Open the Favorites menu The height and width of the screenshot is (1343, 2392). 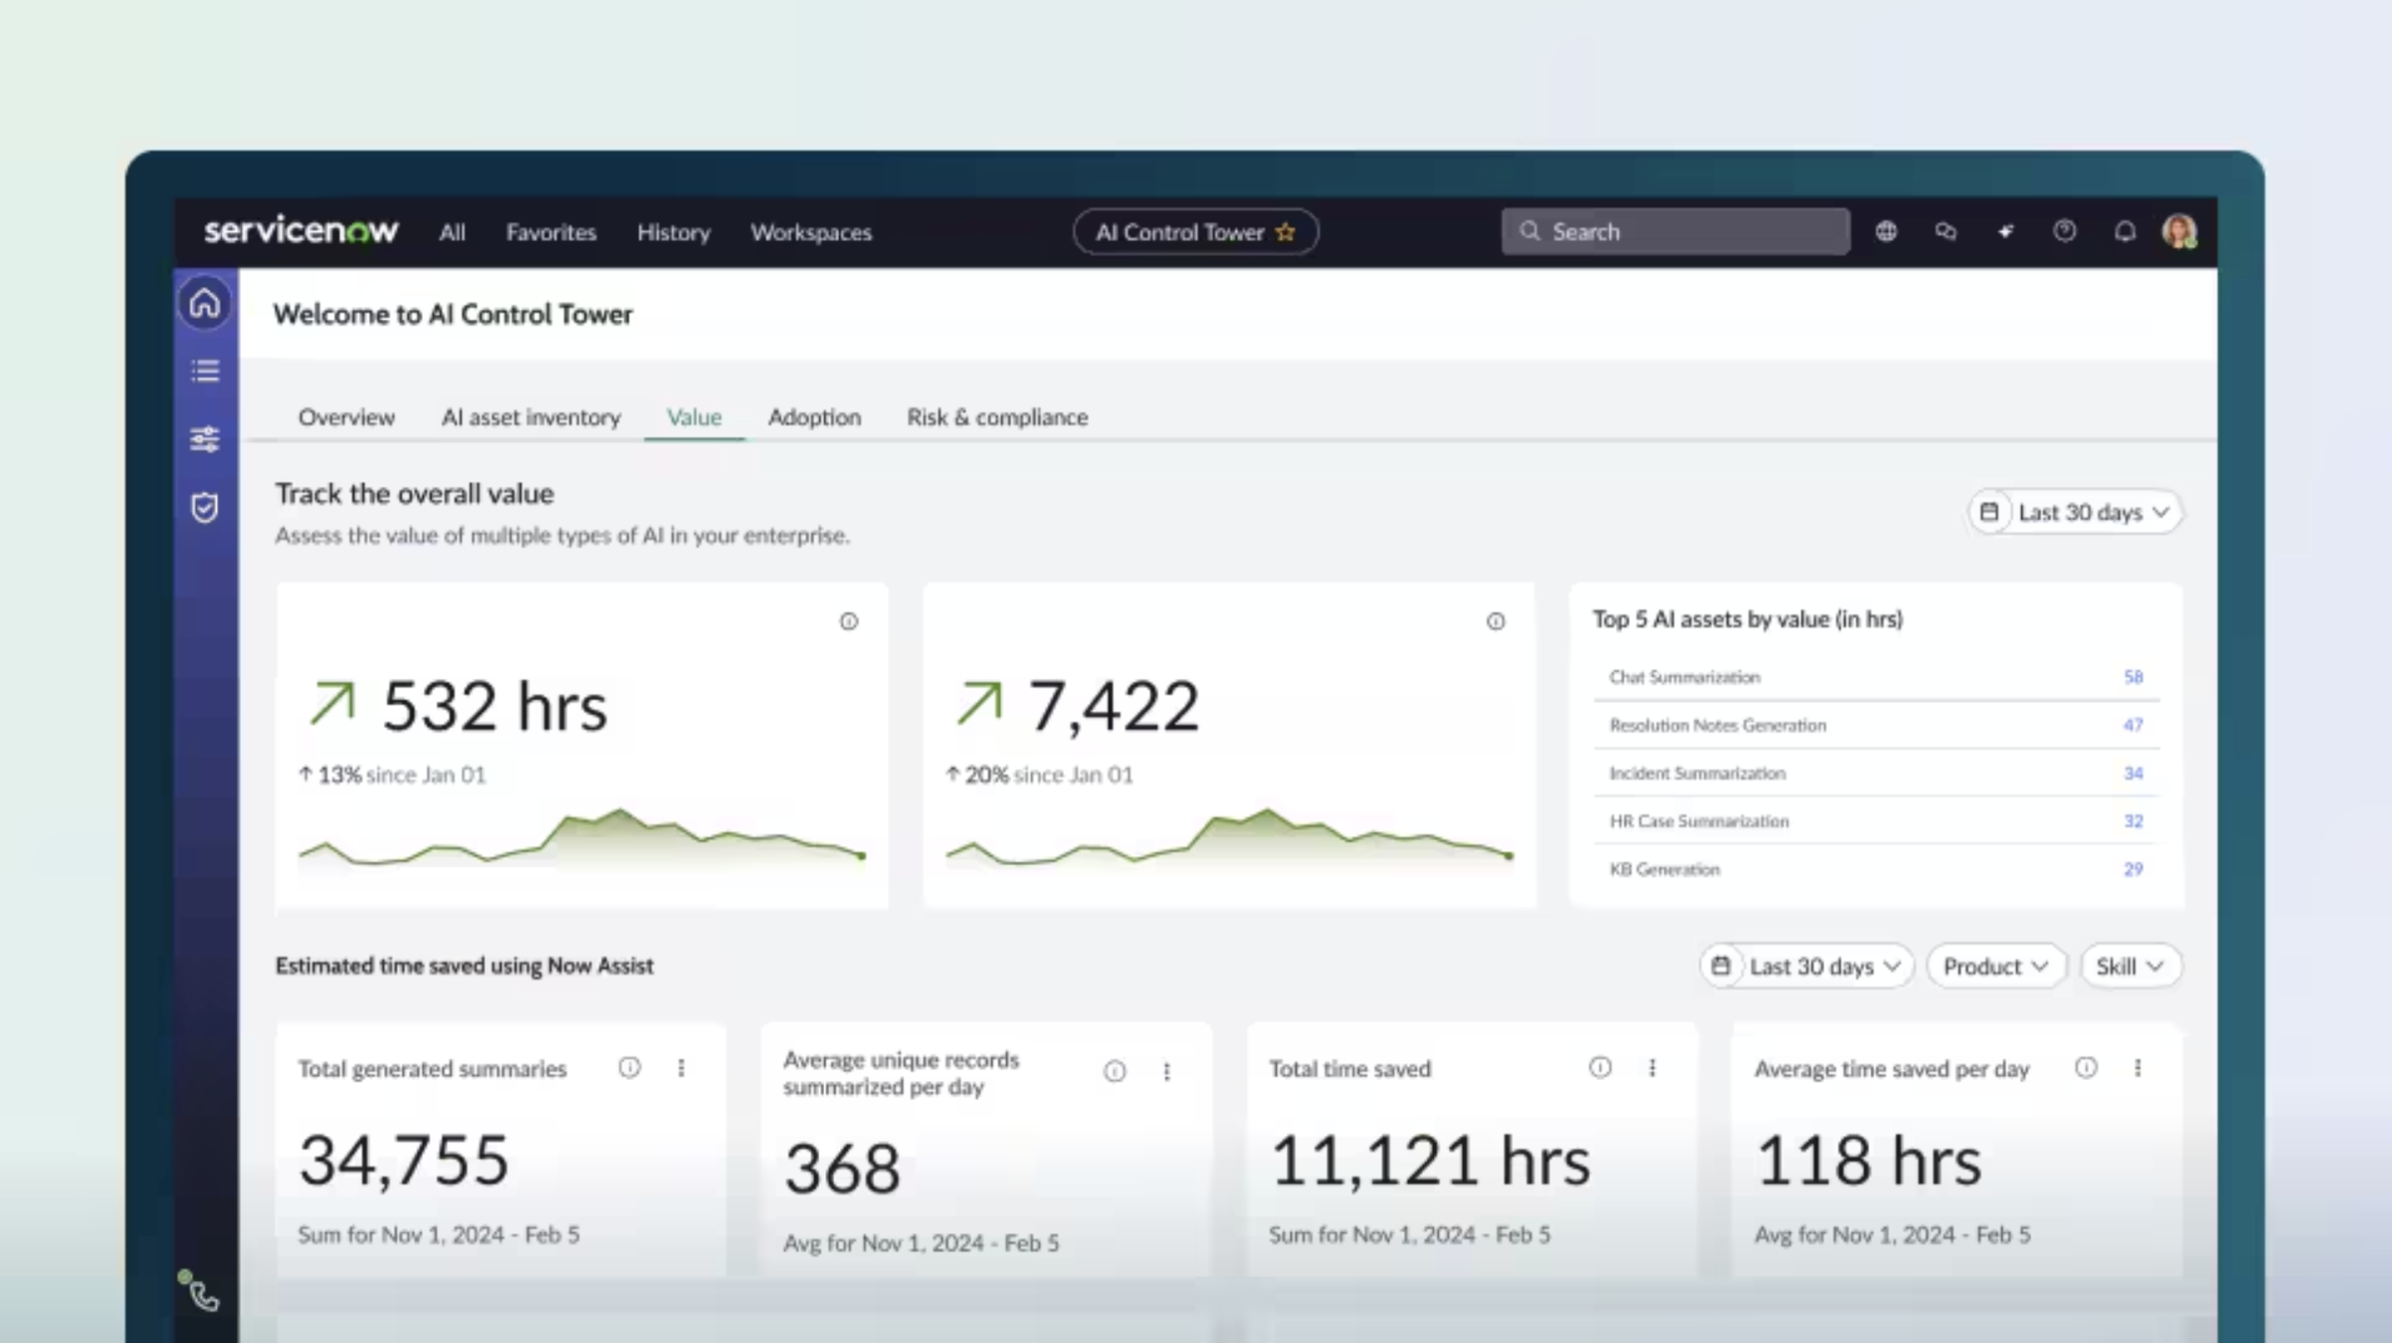pyautogui.click(x=551, y=232)
